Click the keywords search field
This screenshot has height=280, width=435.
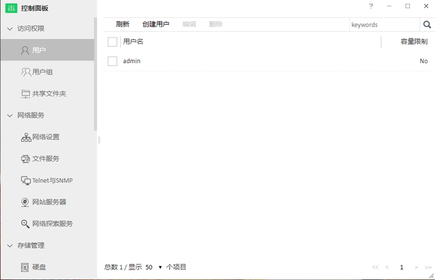pyautogui.click(x=384, y=24)
